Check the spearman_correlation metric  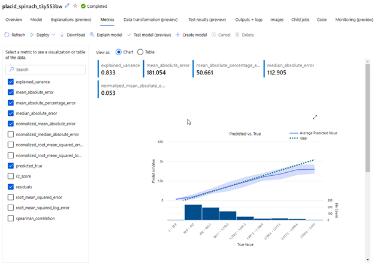coord(10,218)
